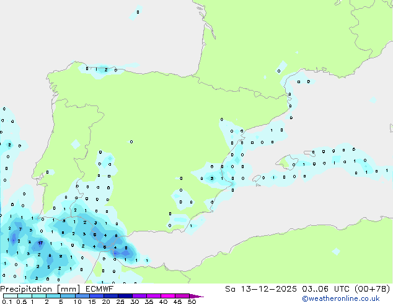Click the "0.1" legend scale label
This screenshot has height=304, width=393.
(x=7, y=302)
